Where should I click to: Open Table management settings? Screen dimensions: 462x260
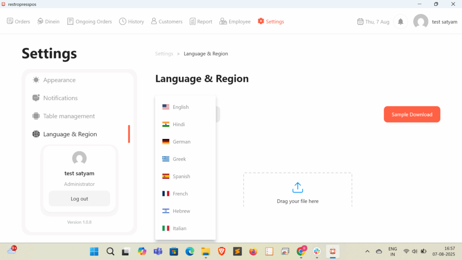(69, 116)
